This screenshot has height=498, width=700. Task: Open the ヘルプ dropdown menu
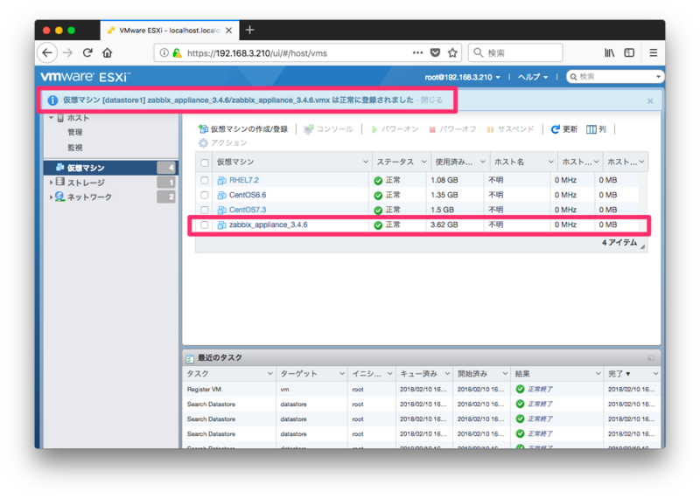[x=533, y=77]
